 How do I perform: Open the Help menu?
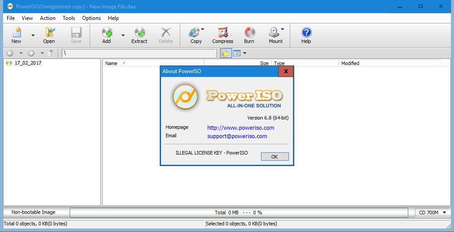coord(114,18)
